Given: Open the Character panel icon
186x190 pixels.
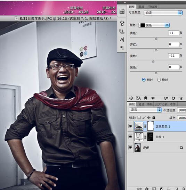Looking at the screenshot, I should [122, 40].
